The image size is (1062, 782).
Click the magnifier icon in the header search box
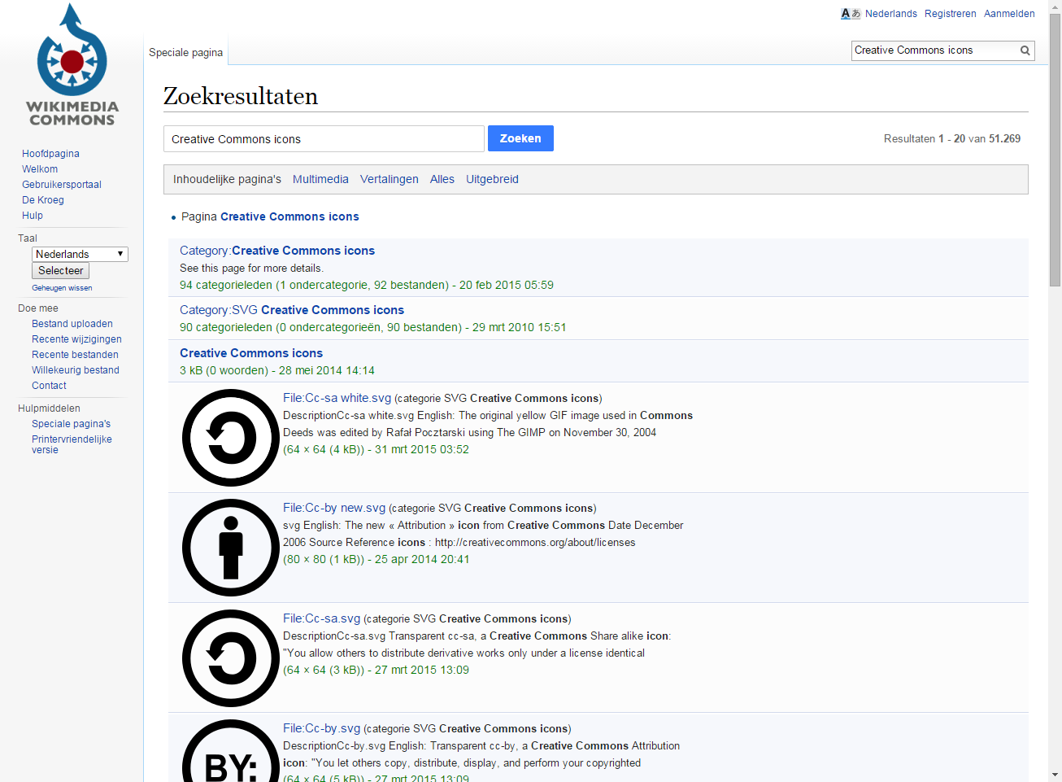click(1025, 50)
